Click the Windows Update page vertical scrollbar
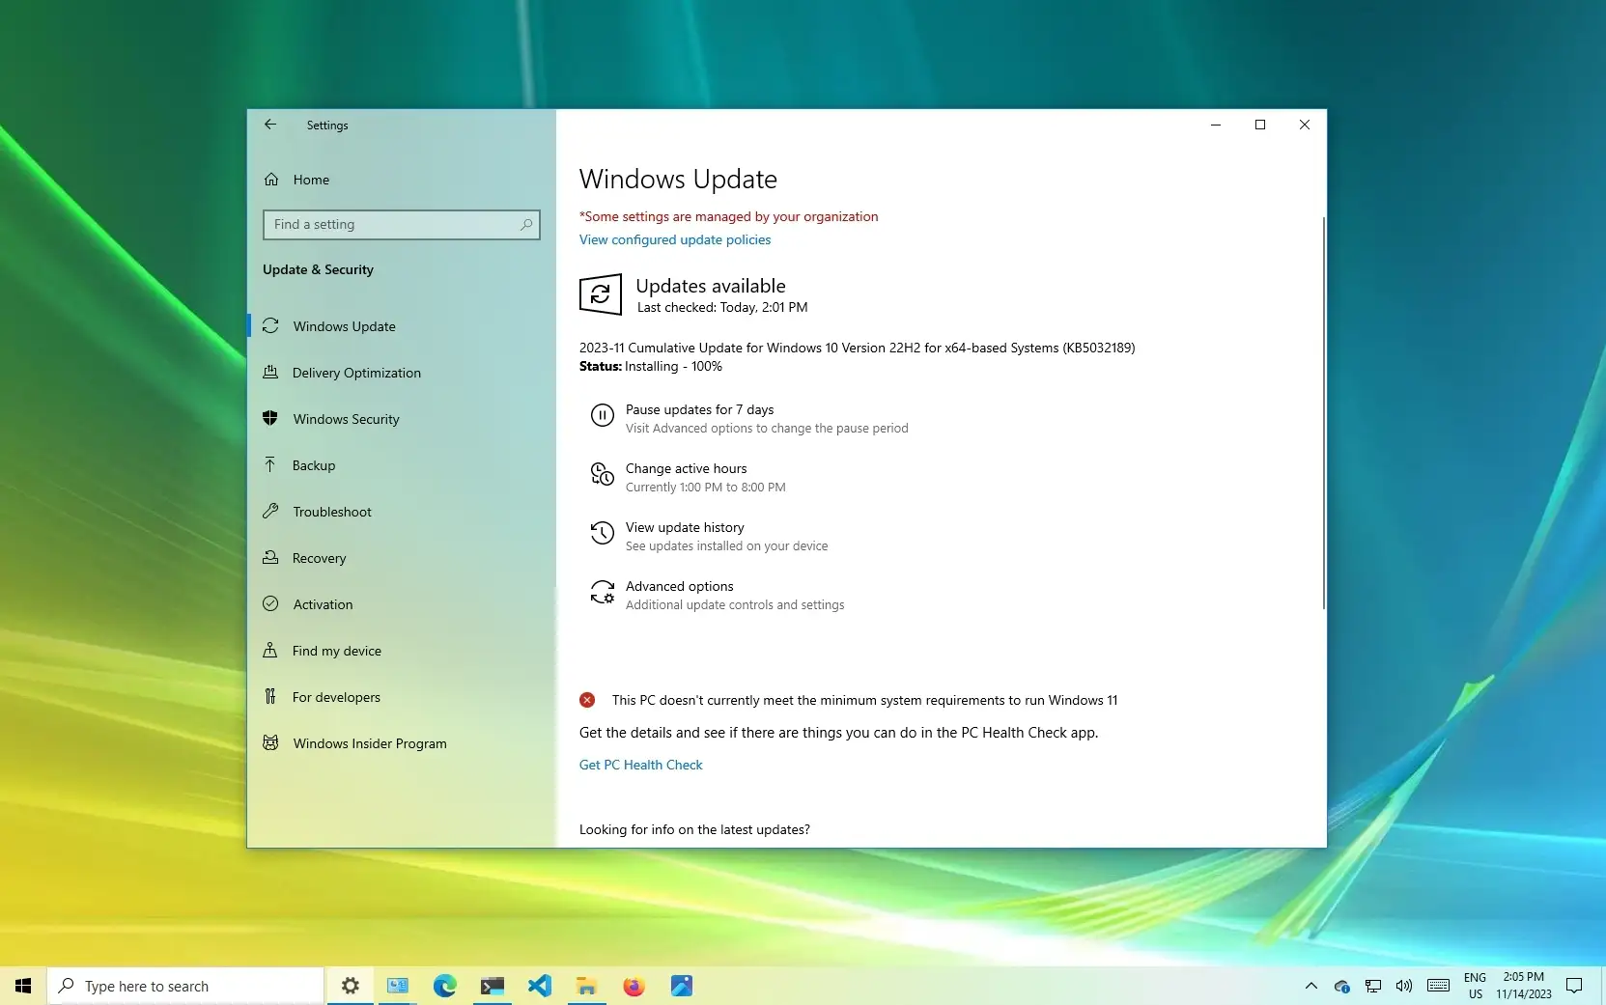 coord(1323,413)
